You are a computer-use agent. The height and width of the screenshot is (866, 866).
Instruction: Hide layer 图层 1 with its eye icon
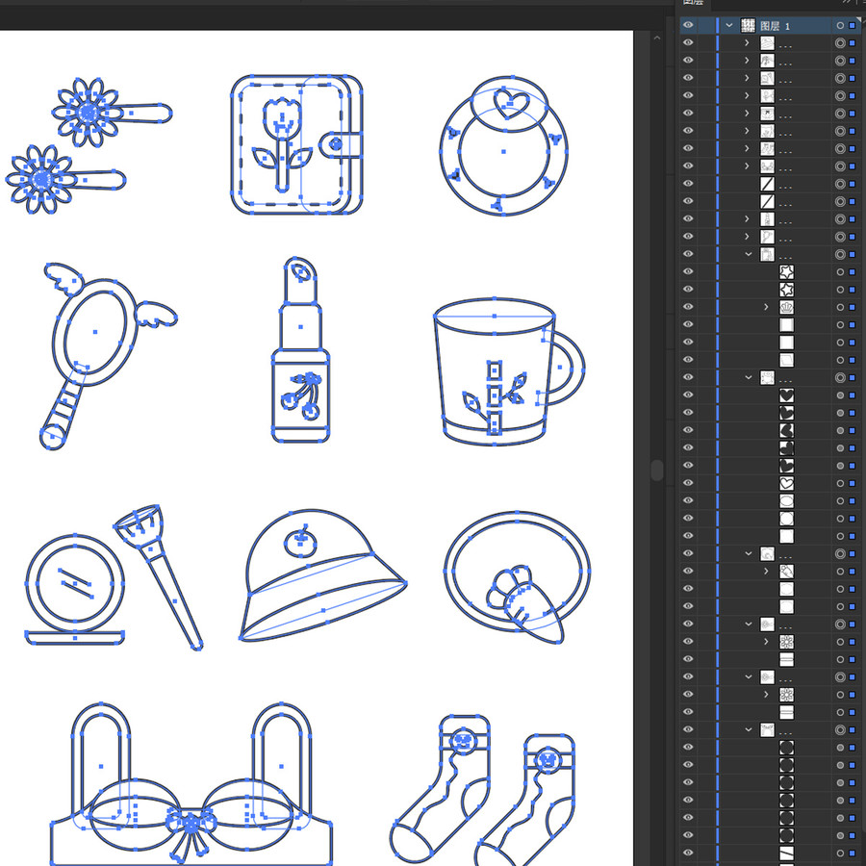tap(688, 25)
